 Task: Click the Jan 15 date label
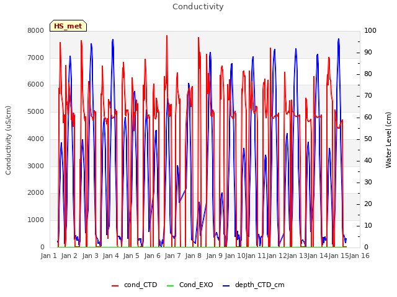tap(339, 256)
